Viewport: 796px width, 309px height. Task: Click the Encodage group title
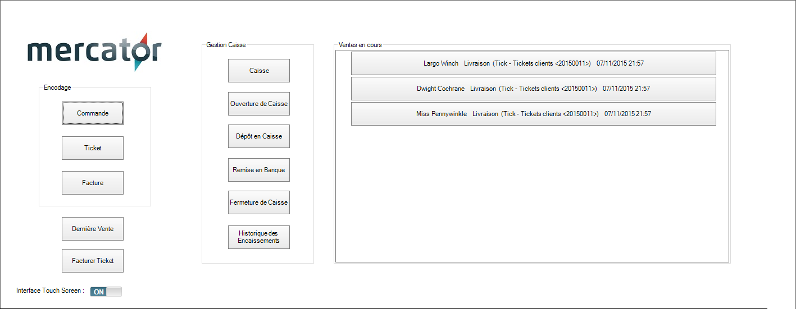[57, 87]
